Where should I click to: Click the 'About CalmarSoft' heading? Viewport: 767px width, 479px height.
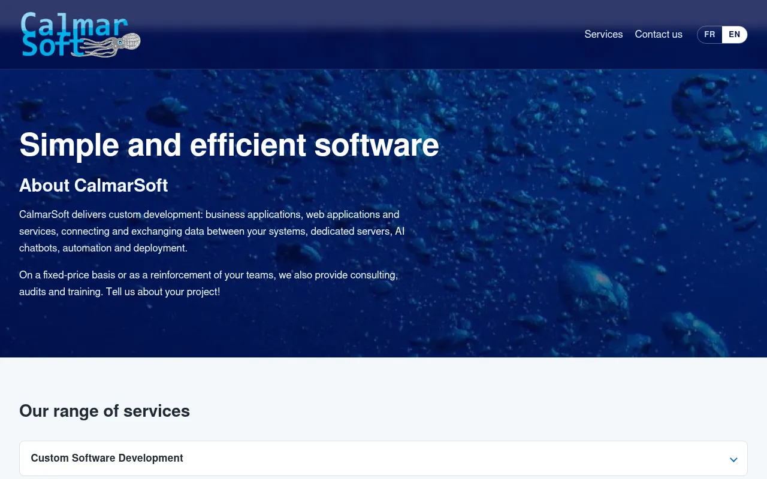point(93,186)
